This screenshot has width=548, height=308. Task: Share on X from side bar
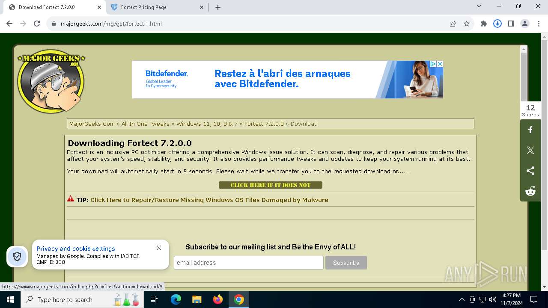[530, 150]
